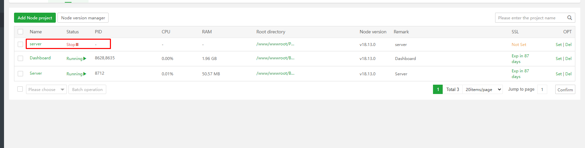The width and height of the screenshot is (585, 148).
Task: Click Set for the Dashboard project
Action: point(558,59)
